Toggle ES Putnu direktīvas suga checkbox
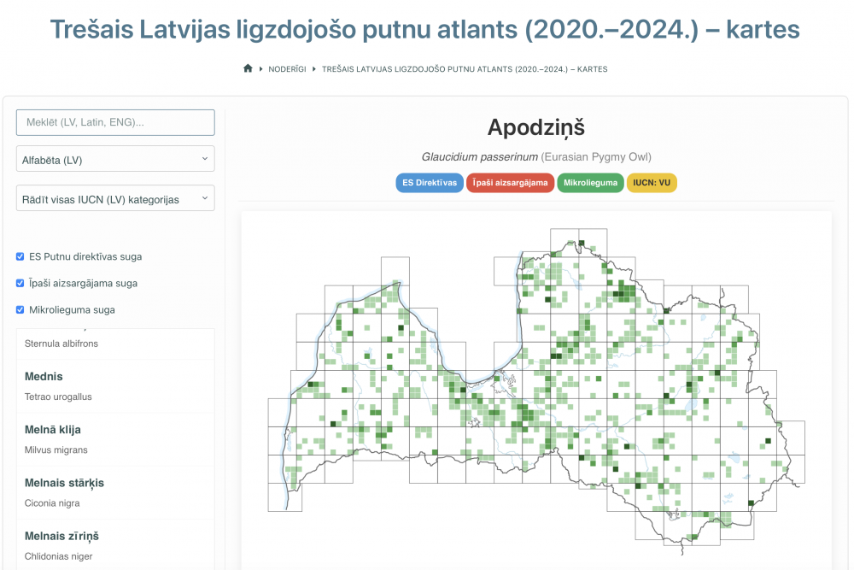This screenshot has width=854, height=570. point(20,256)
